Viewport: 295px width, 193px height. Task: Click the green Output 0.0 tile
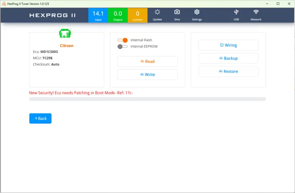click(x=118, y=15)
